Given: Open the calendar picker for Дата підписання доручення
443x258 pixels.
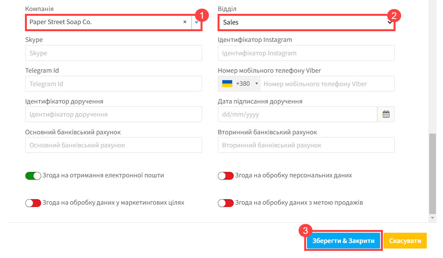Looking at the screenshot, I should click(386, 114).
